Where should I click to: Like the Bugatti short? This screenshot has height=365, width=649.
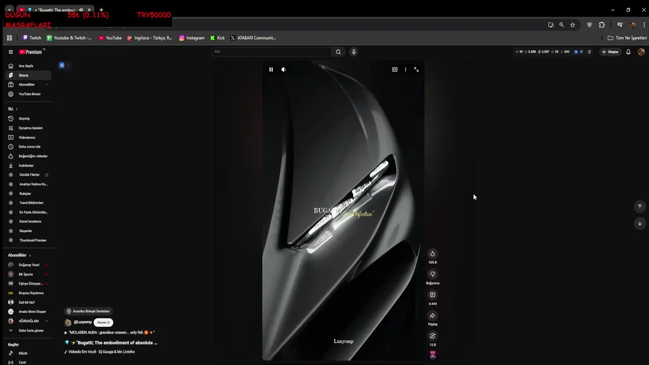[x=432, y=253]
